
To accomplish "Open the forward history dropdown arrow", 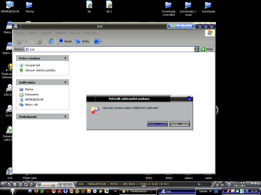I will (45, 41).
